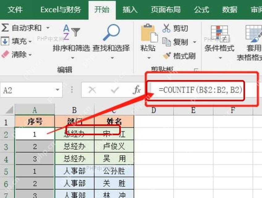This screenshot has width=262, height=198.
Task: Click the Format as Table icon
Action: (x=254, y=33)
